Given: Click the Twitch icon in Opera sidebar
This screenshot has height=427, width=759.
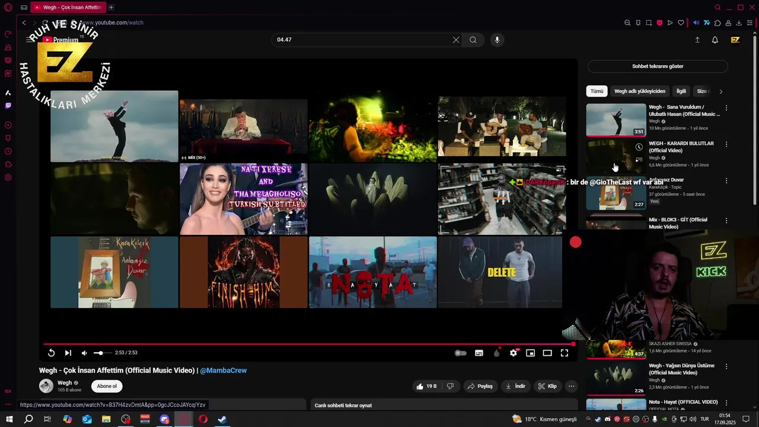Looking at the screenshot, I should click(x=8, y=106).
